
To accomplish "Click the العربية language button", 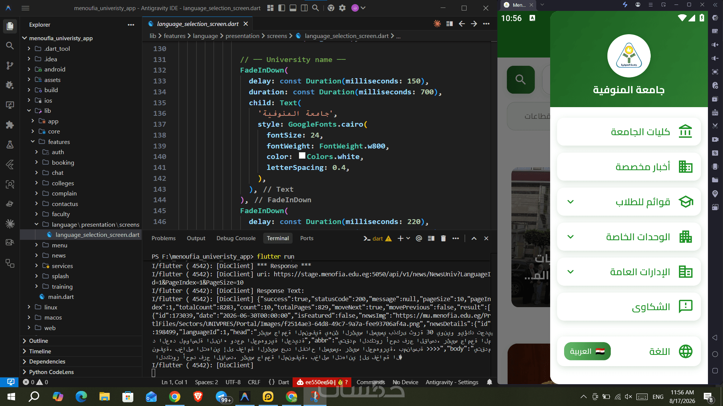I will (x=587, y=351).
